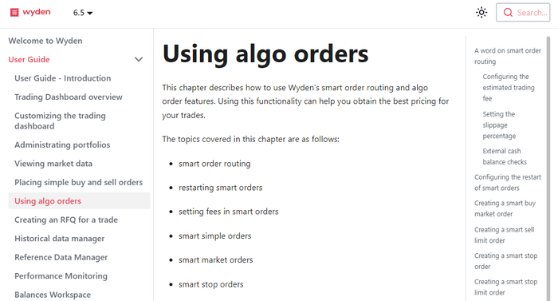558x301 pixels.
Task: Select Viewing market data in sidebar
Action: tap(53, 164)
